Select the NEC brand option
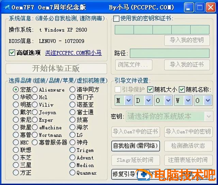Image resolution: width=218 pixels, height=185 pixels. click(x=16, y=142)
